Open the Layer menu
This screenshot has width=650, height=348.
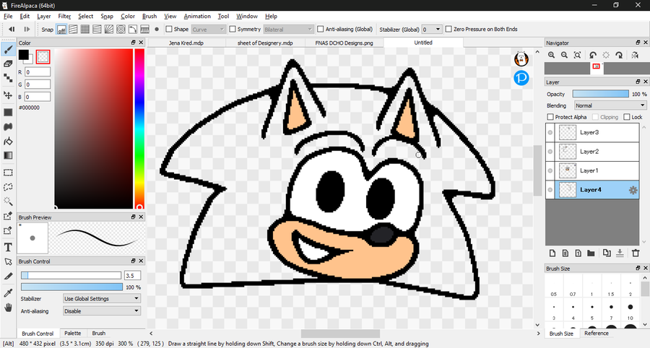(43, 16)
